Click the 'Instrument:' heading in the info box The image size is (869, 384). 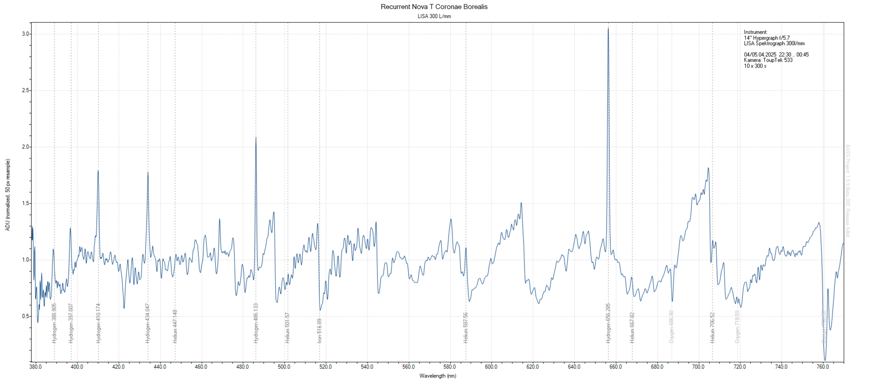click(756, 32)
